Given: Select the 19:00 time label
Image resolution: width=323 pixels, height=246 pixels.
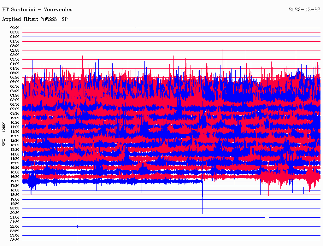Looking at the screenshot, I should (x=15, y=199).
